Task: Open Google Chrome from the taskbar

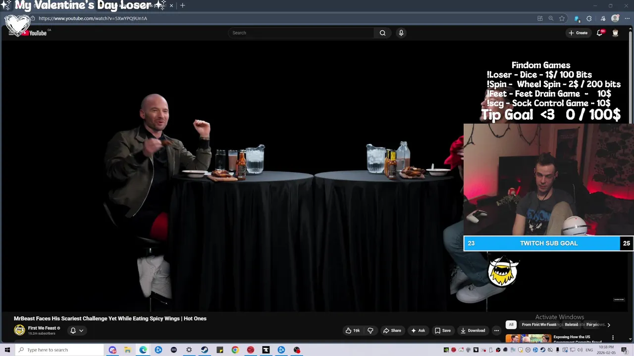Action: click(235, 350)
